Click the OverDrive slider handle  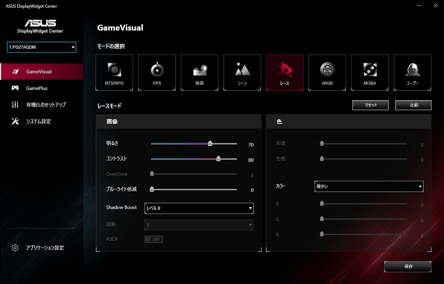[152, 173]
